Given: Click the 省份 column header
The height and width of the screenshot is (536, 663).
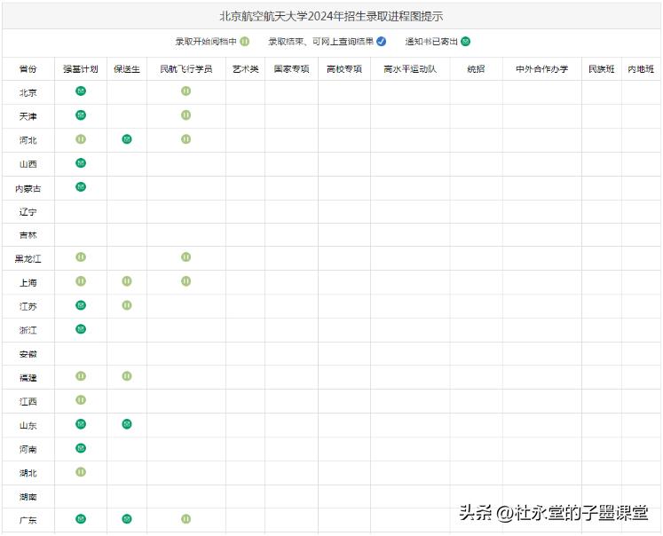Looking at the screenshot, I should [28, 69].
